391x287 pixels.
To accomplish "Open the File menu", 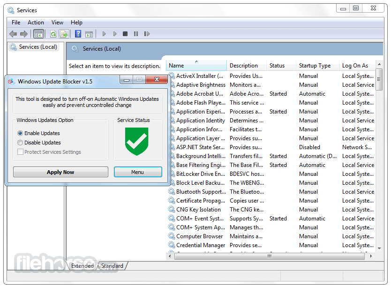I will coord(16,23).
